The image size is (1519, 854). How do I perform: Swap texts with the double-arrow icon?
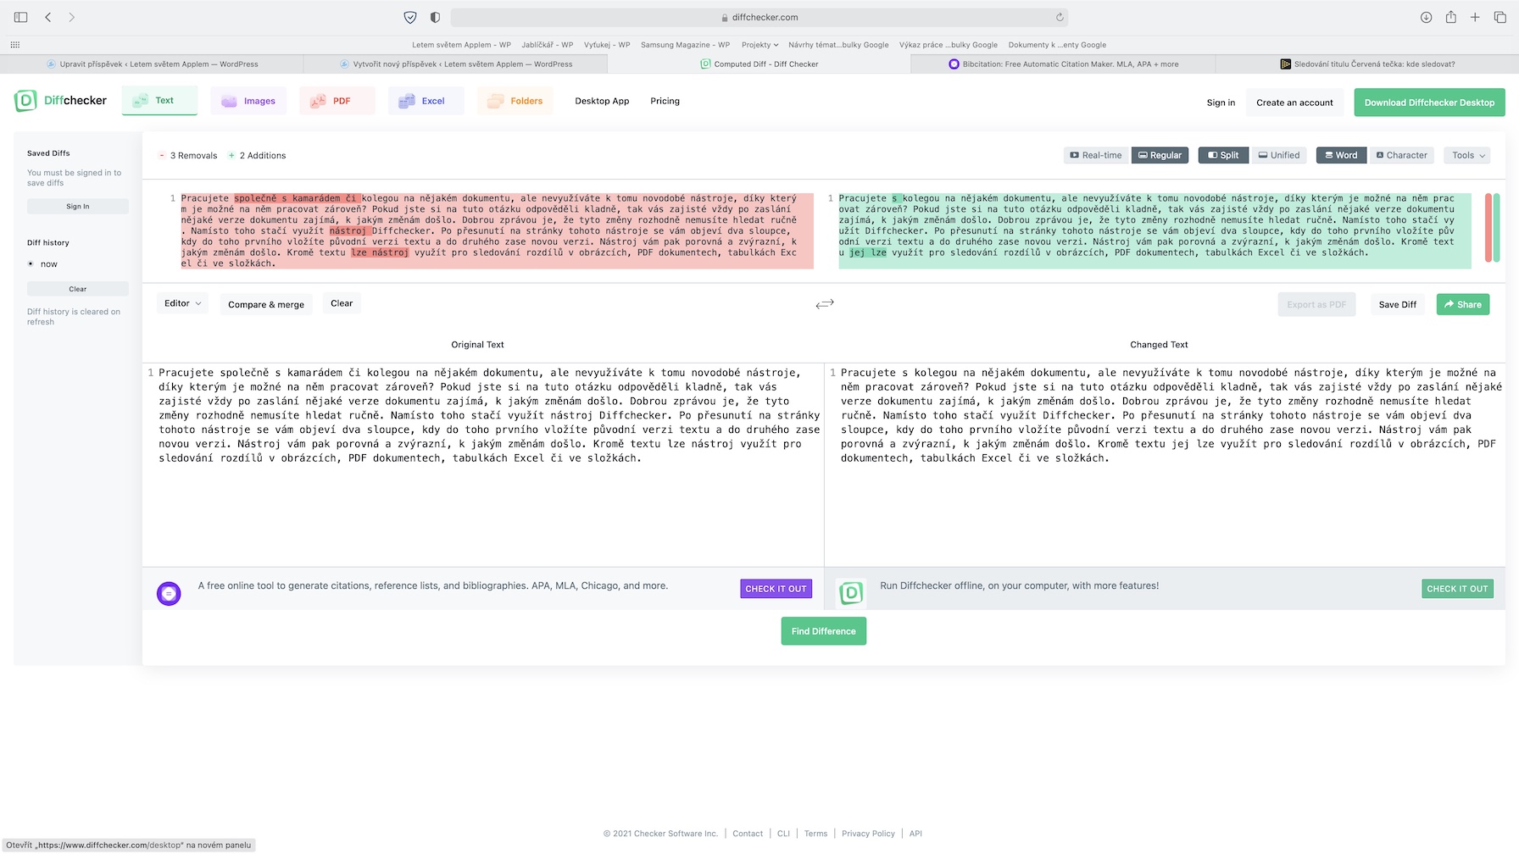[825, 303]
